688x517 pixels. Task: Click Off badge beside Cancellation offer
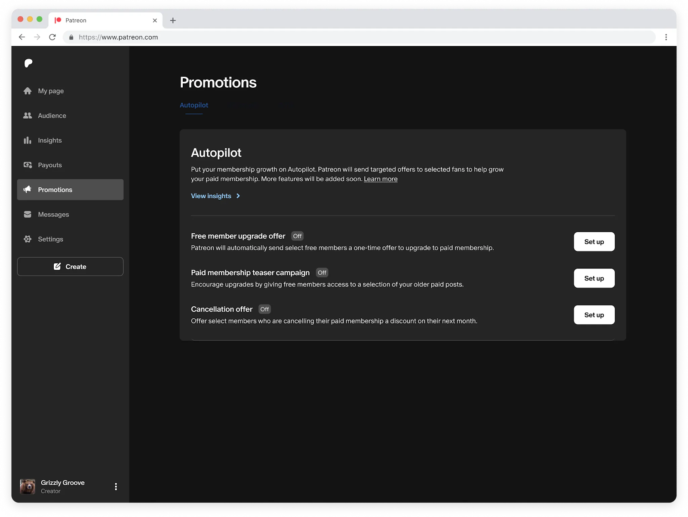[x=264, y=309]
